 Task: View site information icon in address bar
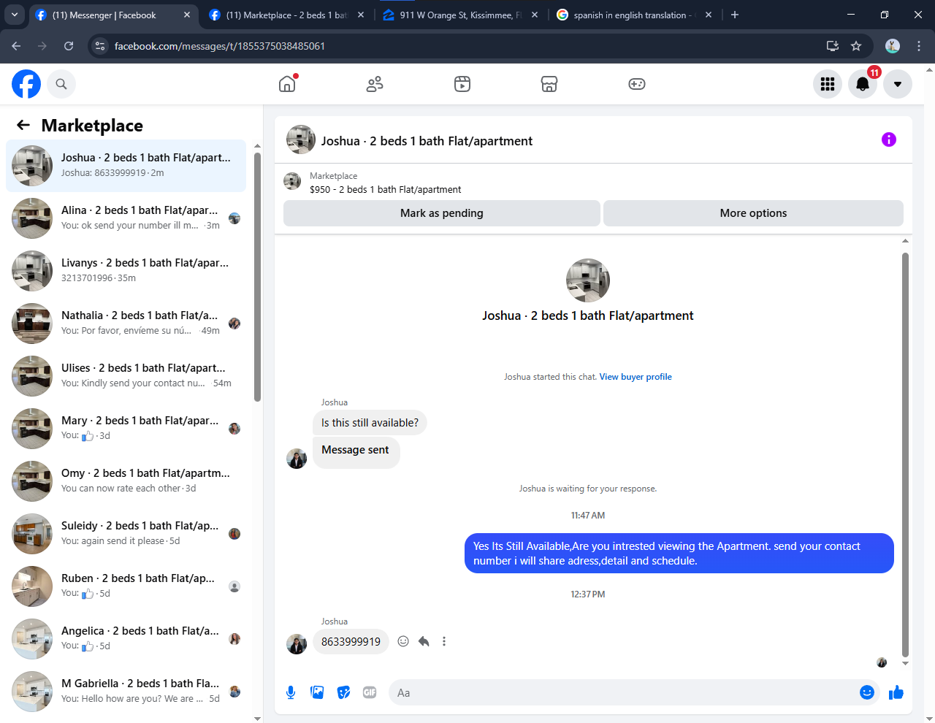[101, 46]
